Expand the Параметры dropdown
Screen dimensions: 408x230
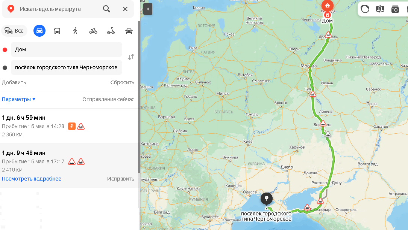(18, 99)
